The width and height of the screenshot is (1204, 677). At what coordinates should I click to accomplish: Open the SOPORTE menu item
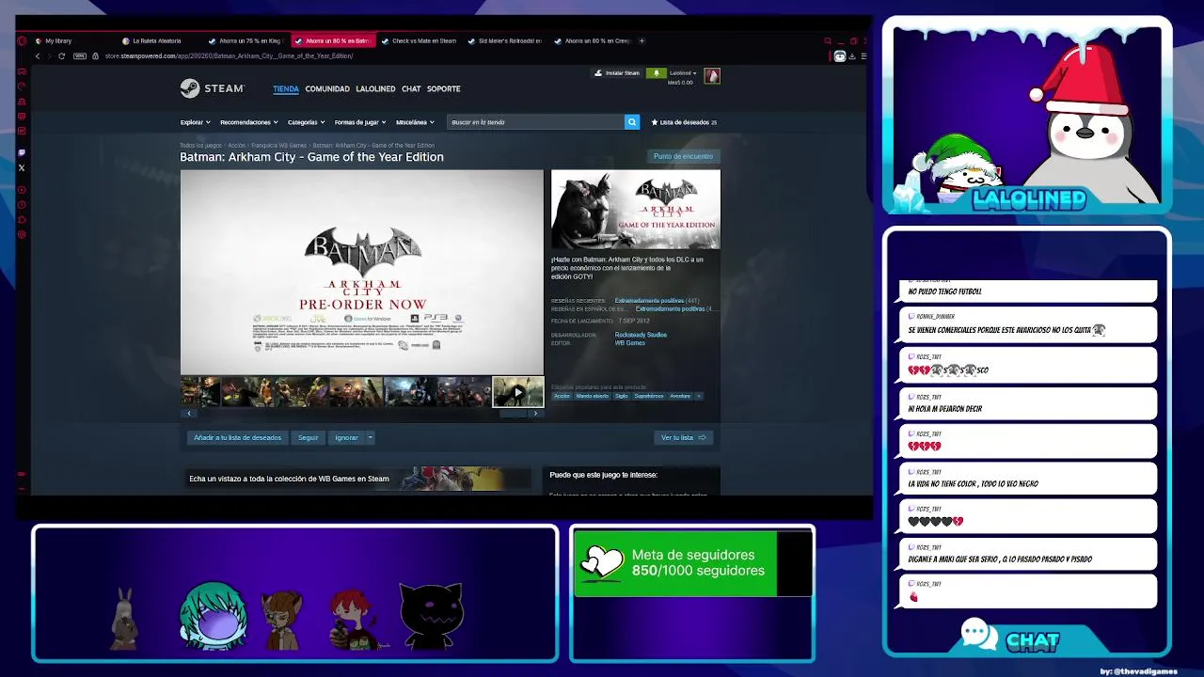444,89
